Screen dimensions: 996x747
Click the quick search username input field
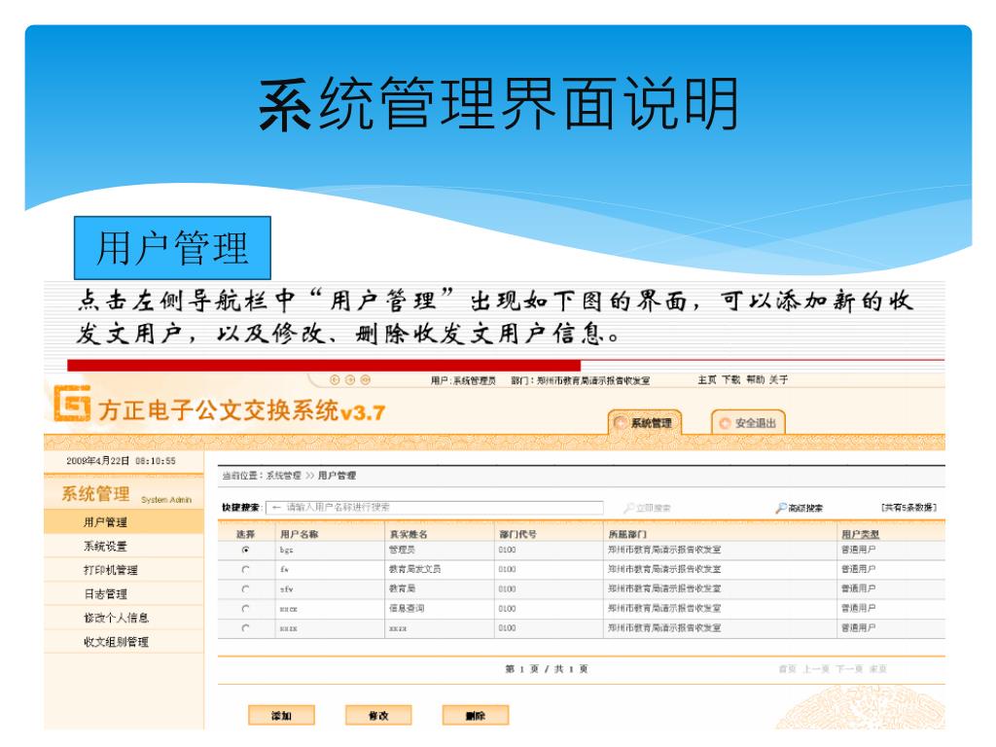tap(435, 508)
